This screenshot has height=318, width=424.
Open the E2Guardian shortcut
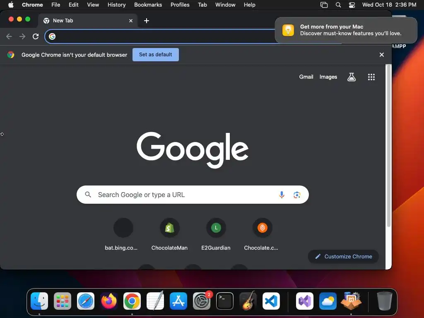click(x=216, y=234)
